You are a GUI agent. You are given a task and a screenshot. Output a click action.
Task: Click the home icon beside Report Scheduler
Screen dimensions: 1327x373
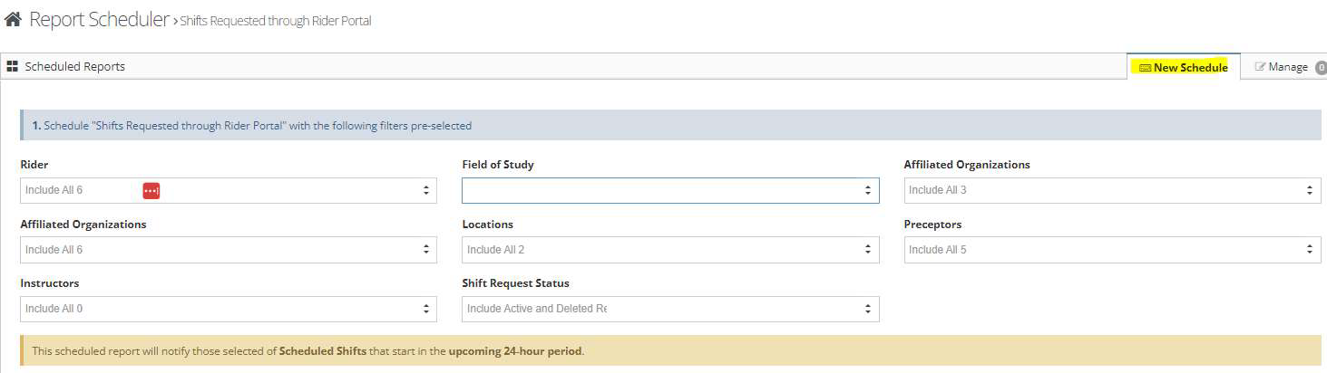[x=13, y=20]
